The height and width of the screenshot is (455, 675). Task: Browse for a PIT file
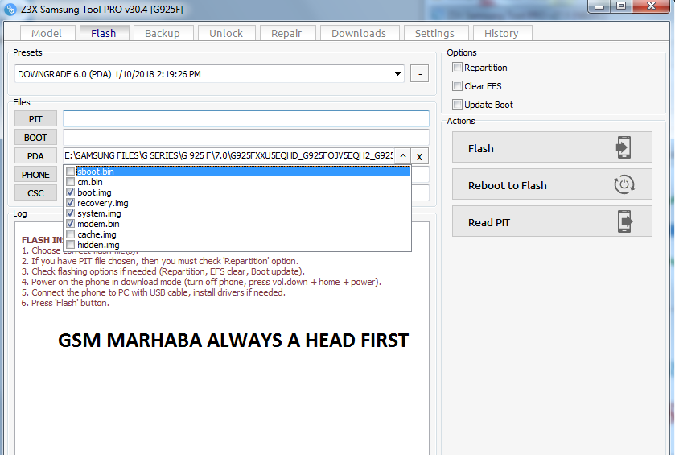(x=35, y=119)
